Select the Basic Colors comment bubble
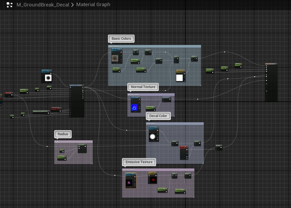Screen dimensions: 291x208 tap(121, 39)
